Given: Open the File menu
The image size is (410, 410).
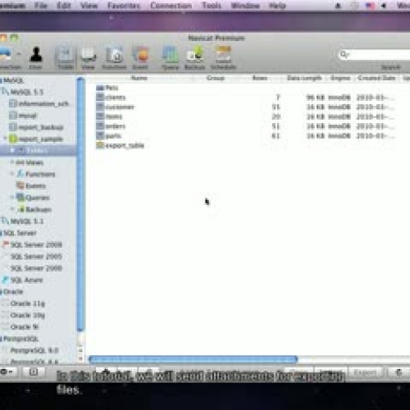Looking at the screenshot, I should click(x=41, y=6).
